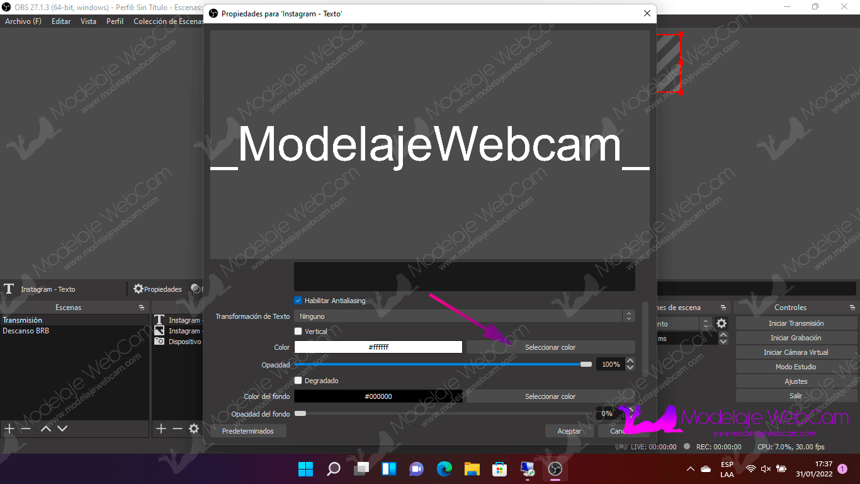
Task: Enable the Degradado checkbox
Action: coord(298,381)
